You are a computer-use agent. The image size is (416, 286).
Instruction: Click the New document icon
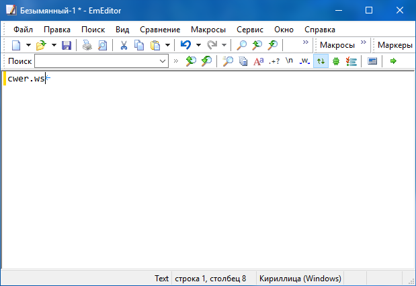click(16, 45)
